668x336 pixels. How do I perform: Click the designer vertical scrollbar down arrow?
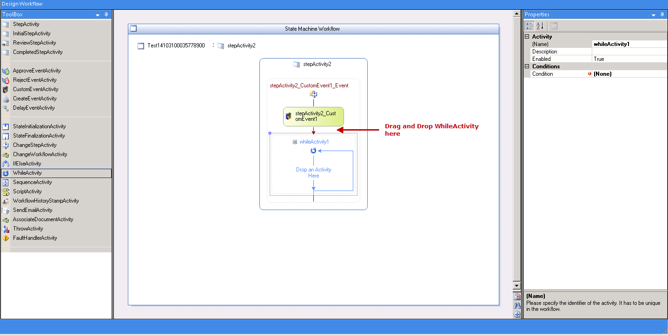point(516,285)
